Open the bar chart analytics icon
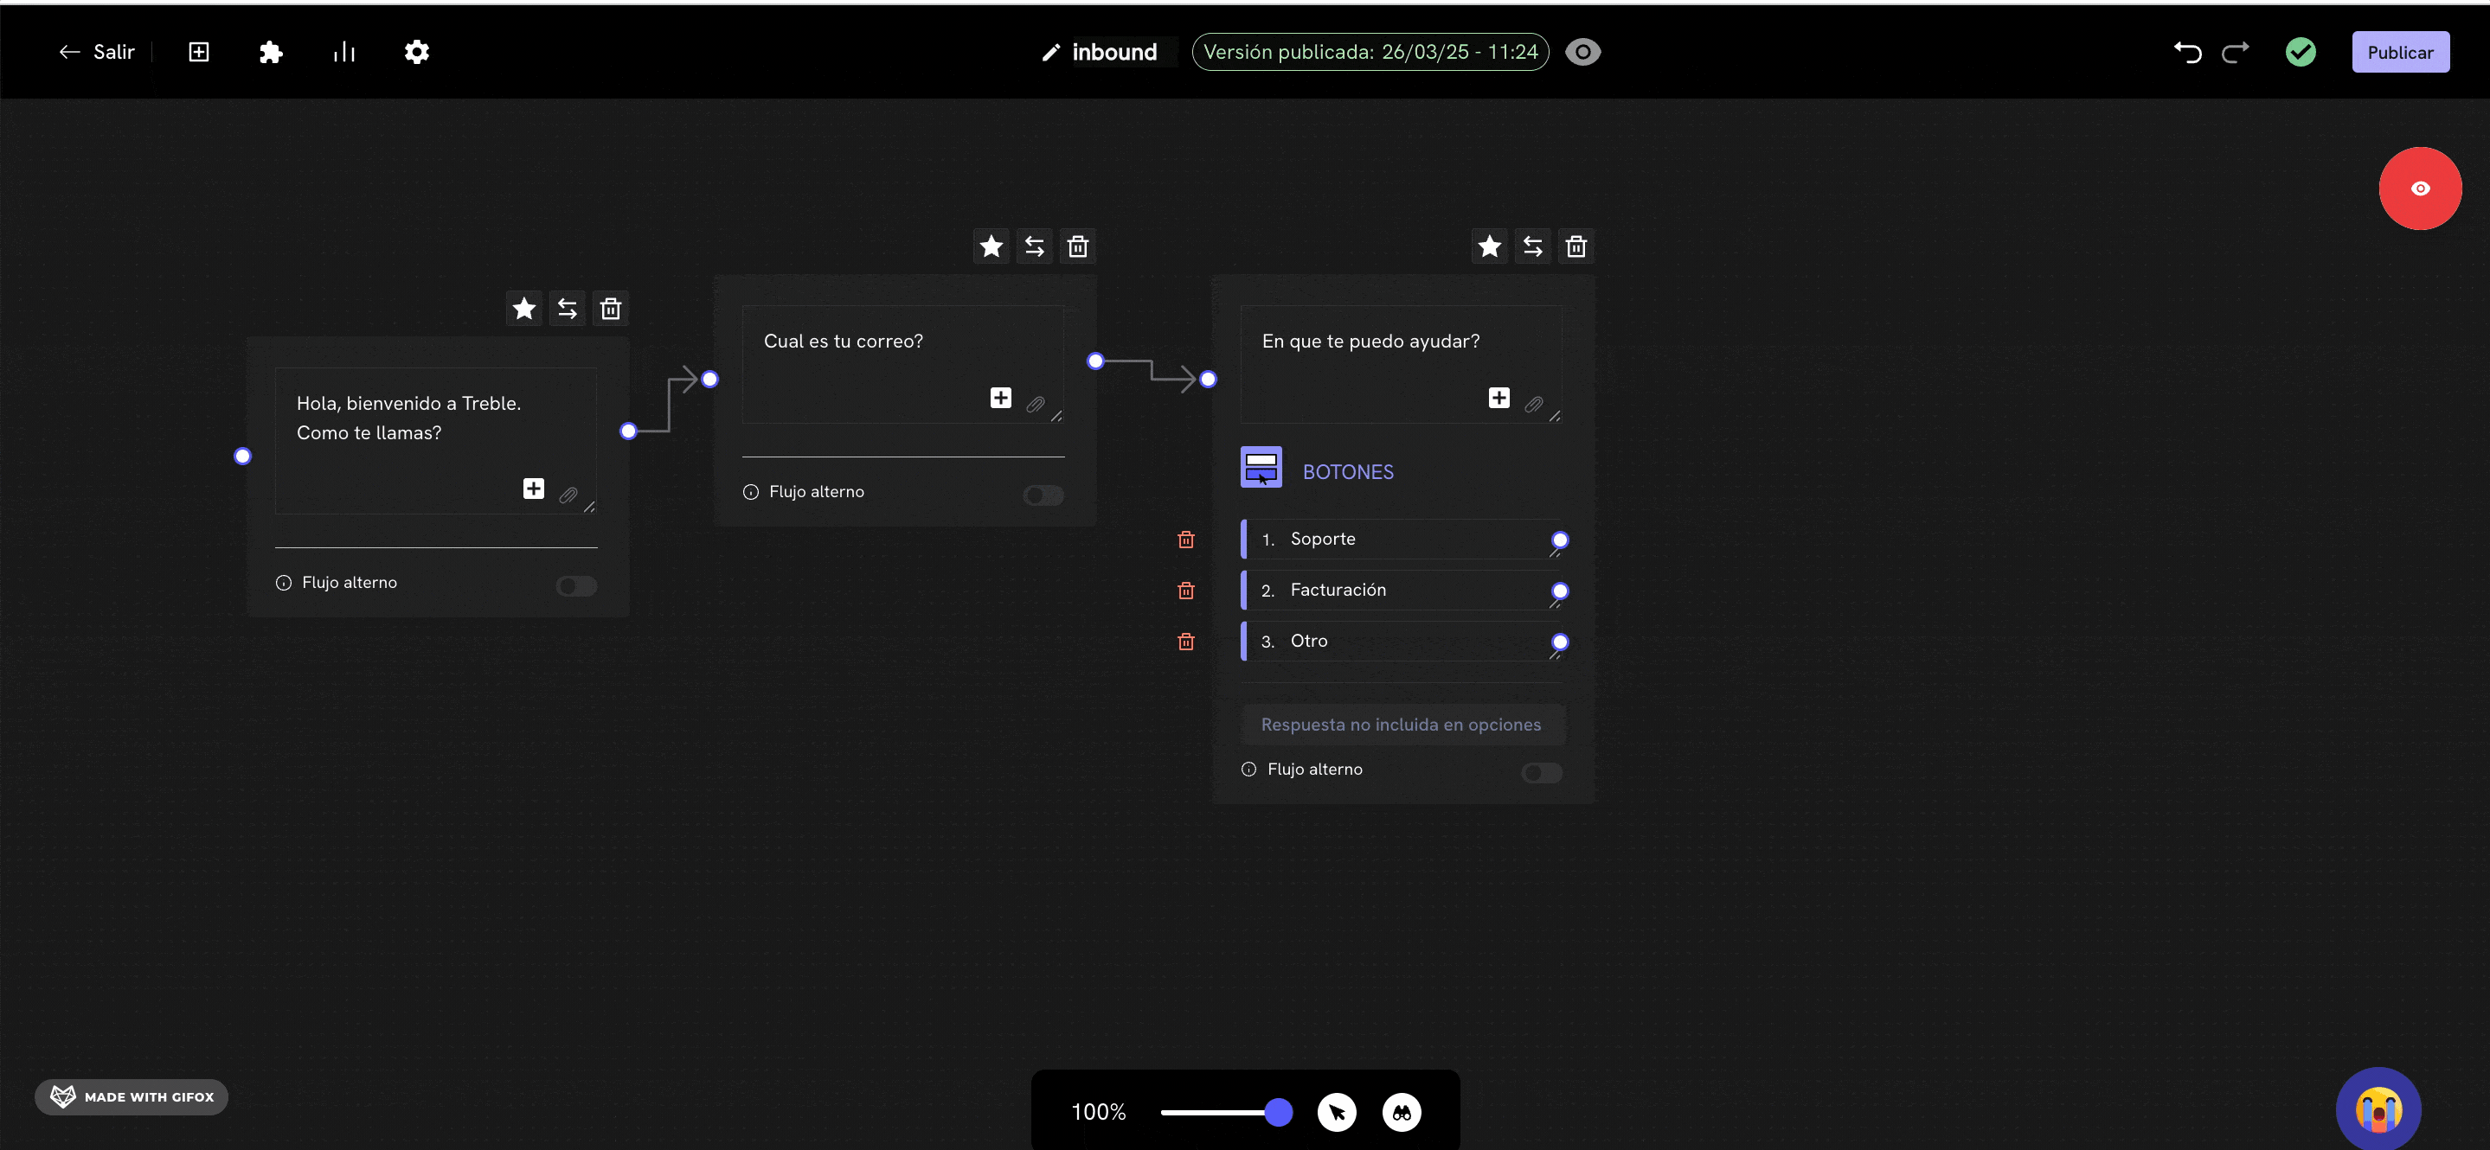The image size is (2490, 1150). click(344, 52)
